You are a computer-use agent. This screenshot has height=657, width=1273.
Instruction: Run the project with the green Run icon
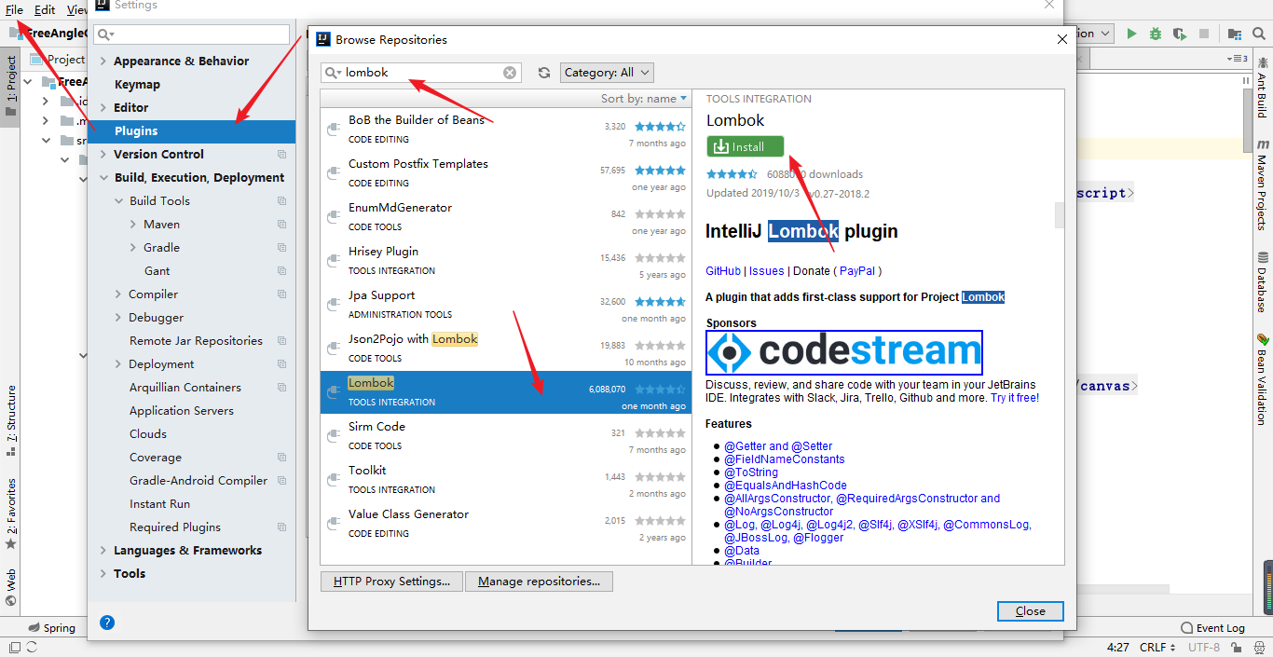click(x=1131, y=34)
